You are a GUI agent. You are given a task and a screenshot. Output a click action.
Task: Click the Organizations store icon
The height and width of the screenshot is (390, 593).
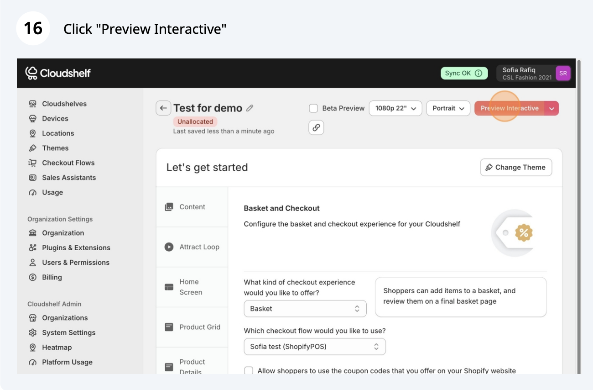coord(32,318)
